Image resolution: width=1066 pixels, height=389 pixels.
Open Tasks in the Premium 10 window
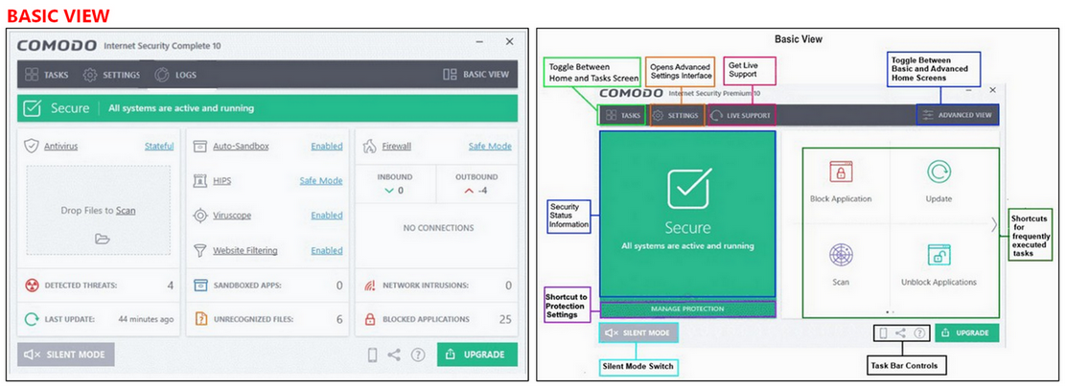point(623,116)
